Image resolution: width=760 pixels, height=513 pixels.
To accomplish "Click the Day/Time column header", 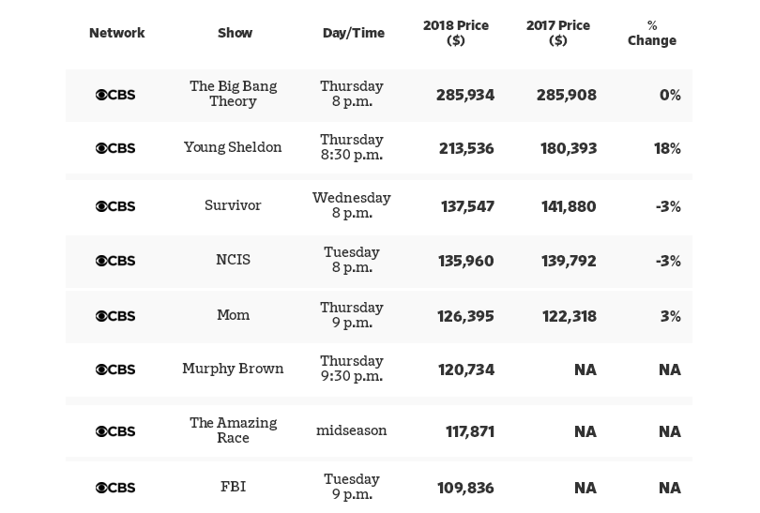I will click(354, 33).
